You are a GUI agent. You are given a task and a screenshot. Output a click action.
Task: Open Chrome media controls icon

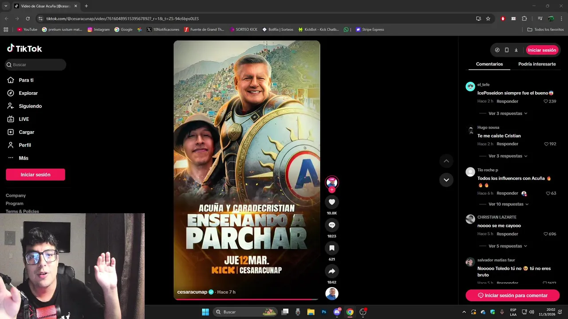point(540,19)
